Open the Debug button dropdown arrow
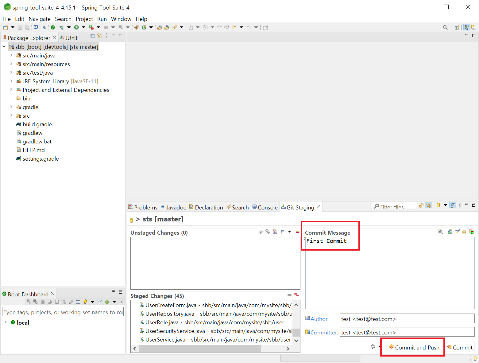Screen dimensions: 479x363 click(69, 27)
